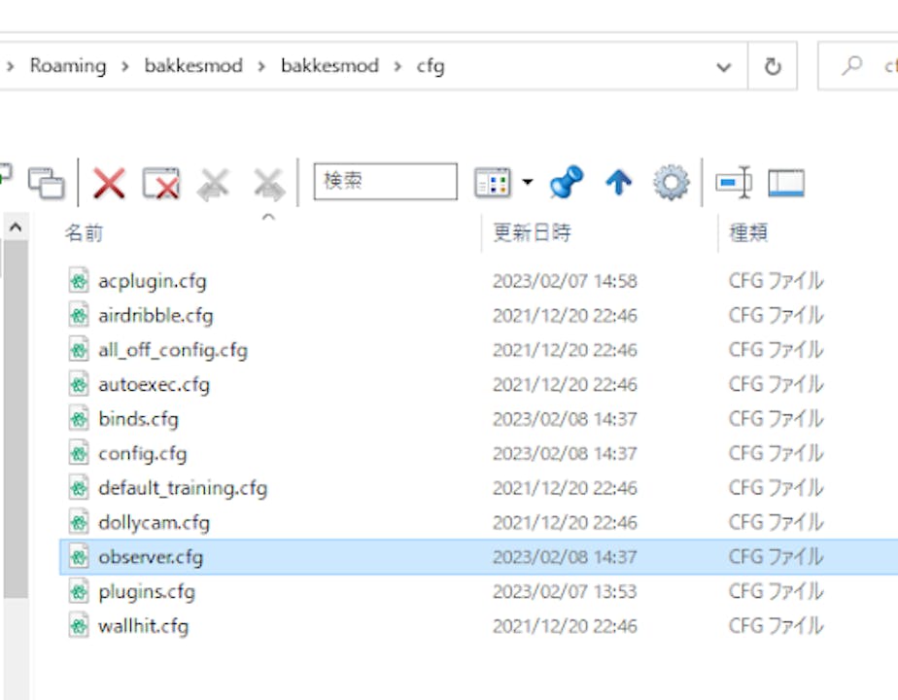Click the rename text-cursor icon

(x=734, y=182)
